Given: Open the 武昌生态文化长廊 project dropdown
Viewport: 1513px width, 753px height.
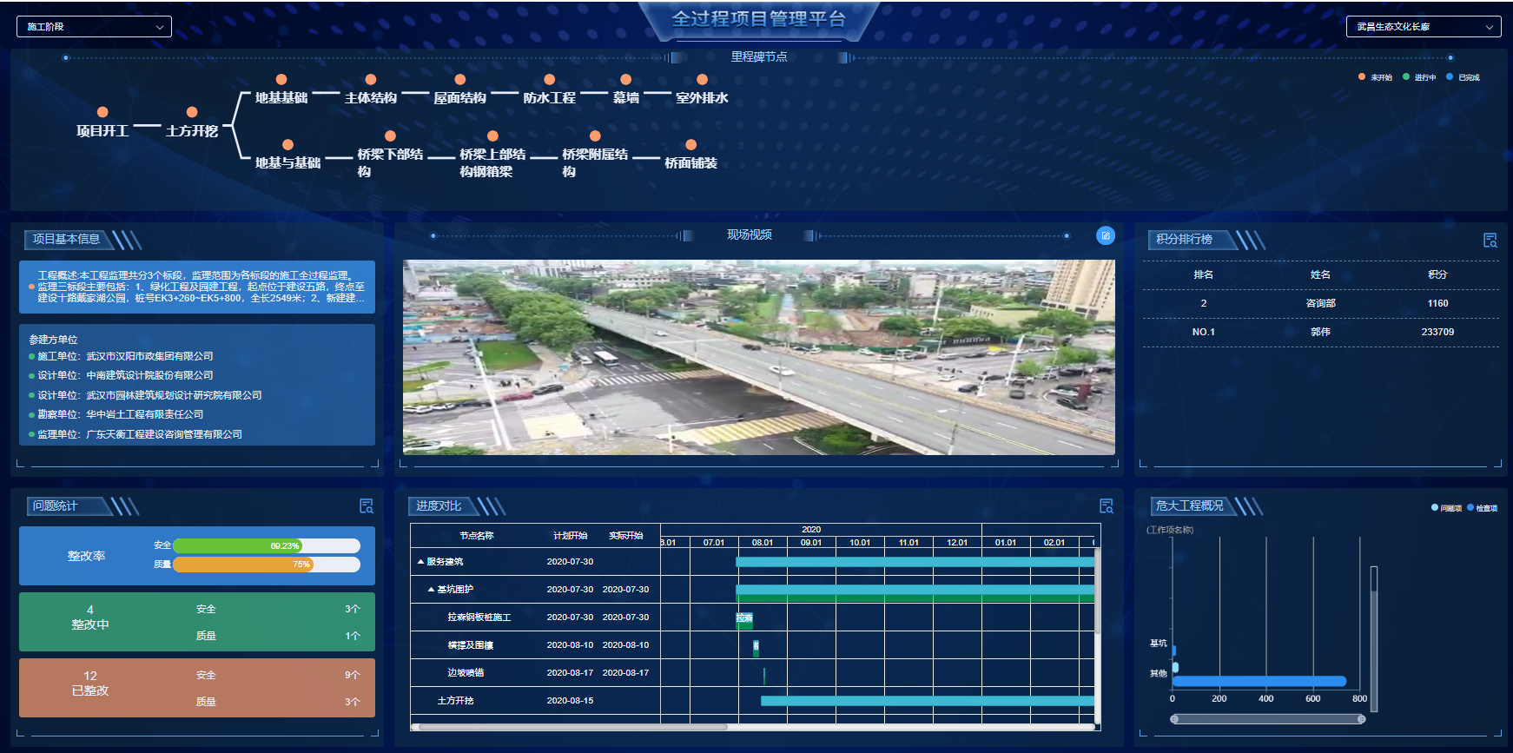Looking at the screenshot, I should (1423, 27).
